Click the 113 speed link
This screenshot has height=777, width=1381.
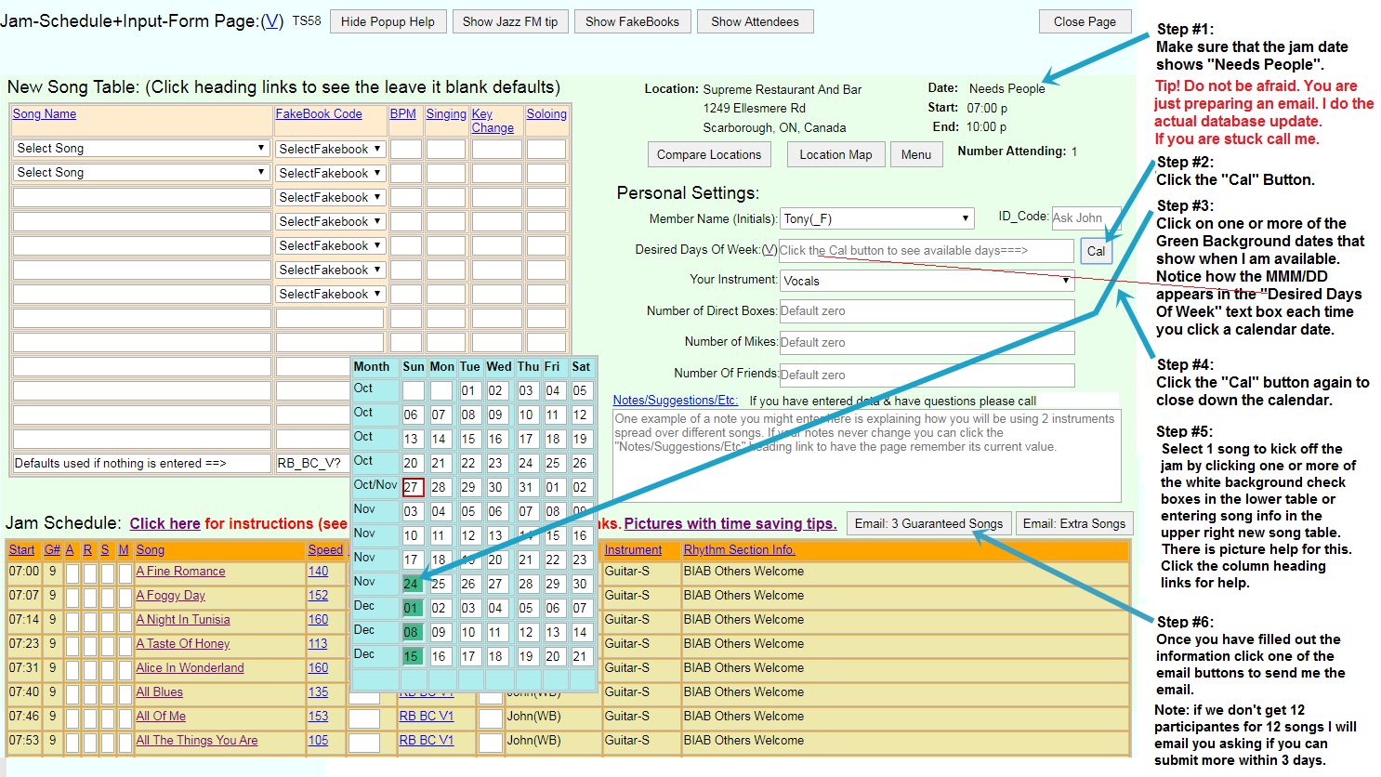[x=318, y=643]
